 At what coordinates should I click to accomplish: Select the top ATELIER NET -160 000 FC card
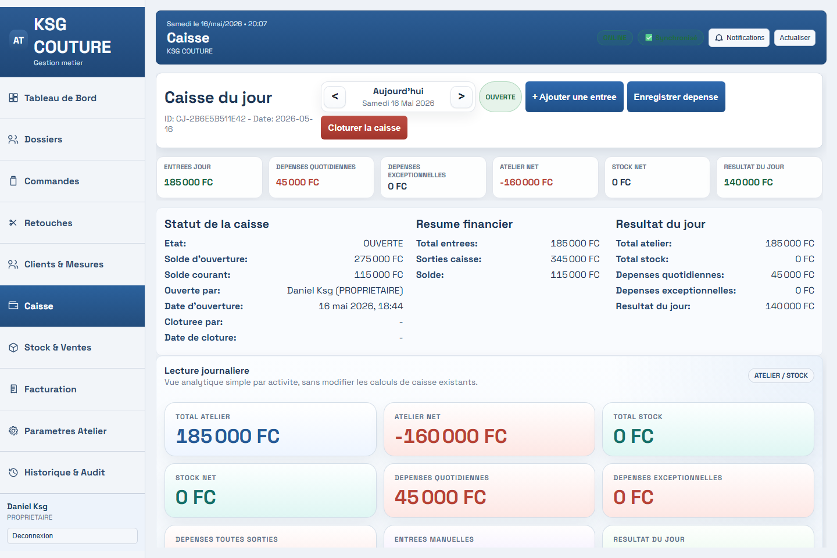(x=545, y=177)
